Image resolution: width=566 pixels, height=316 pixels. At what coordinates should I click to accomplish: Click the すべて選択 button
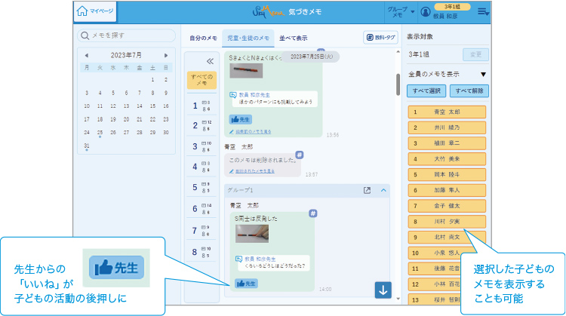pyautogui.click(x=426, y=91)
